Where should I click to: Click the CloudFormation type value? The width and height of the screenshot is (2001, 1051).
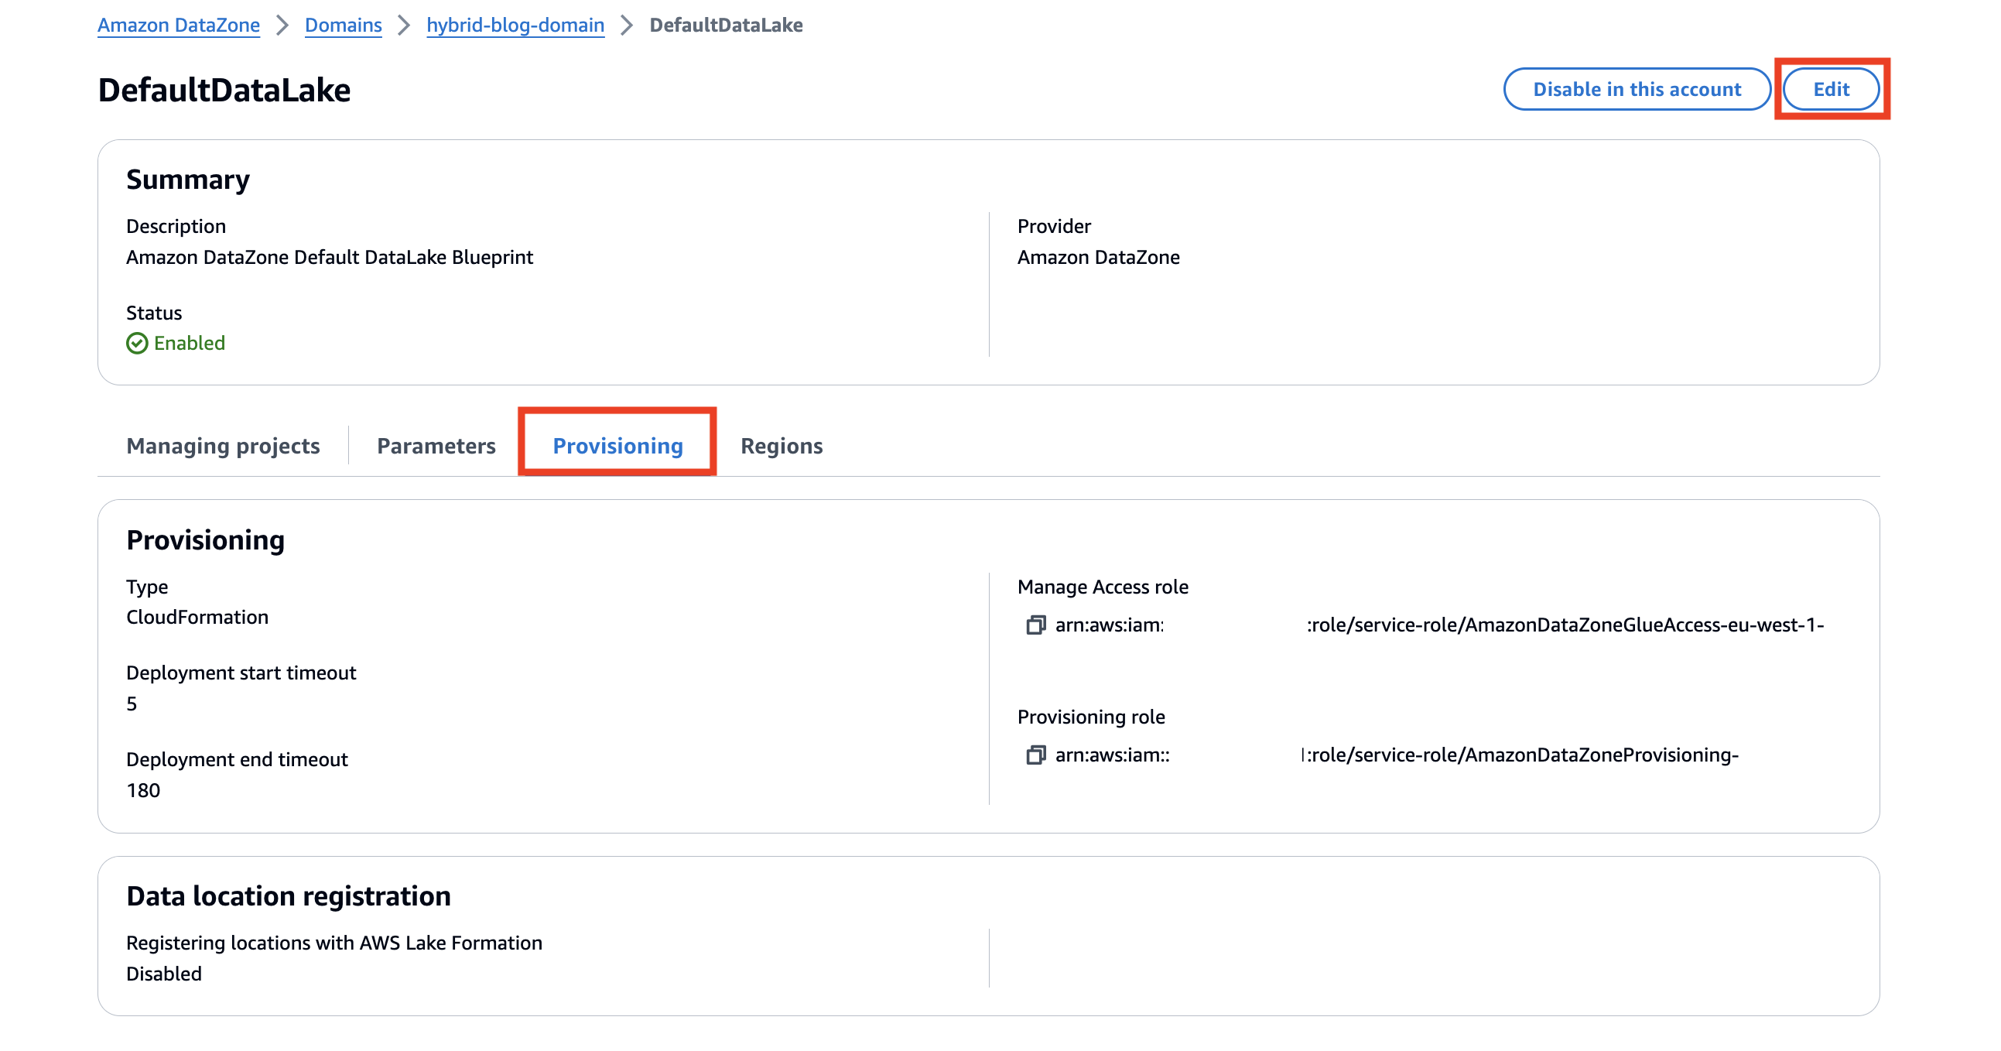(197, 617)
